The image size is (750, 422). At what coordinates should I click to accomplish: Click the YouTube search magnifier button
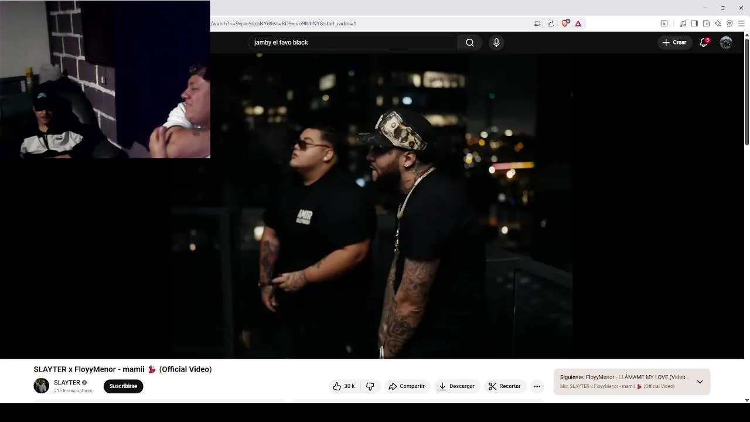click(470, 42)
